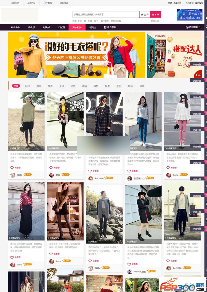Viewport: 207px width, 292px height.
Task: Click the avatar of Manny_导航
Action: coord(130,272)
